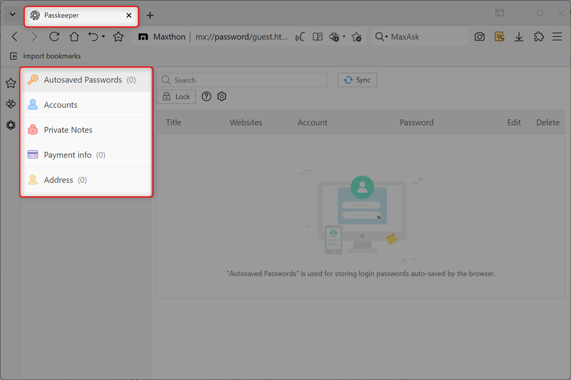Reopen last closed tab with undo icon

[93, 36]
